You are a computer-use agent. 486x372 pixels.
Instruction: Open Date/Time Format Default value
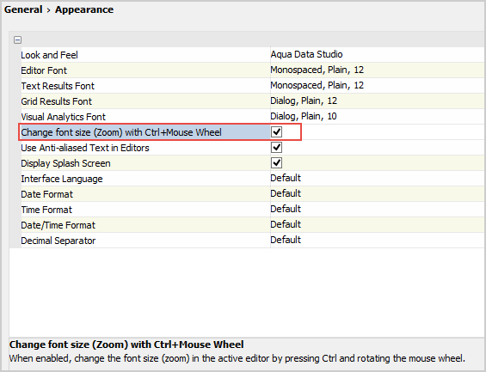pos(378,225)
